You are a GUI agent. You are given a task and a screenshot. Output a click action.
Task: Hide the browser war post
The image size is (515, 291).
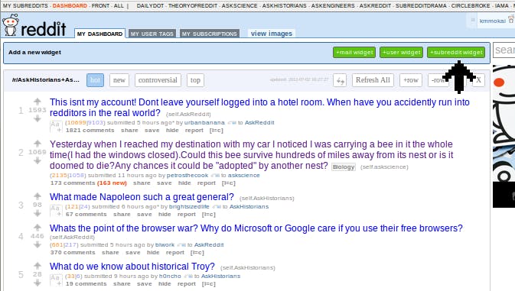click(153, 253)
